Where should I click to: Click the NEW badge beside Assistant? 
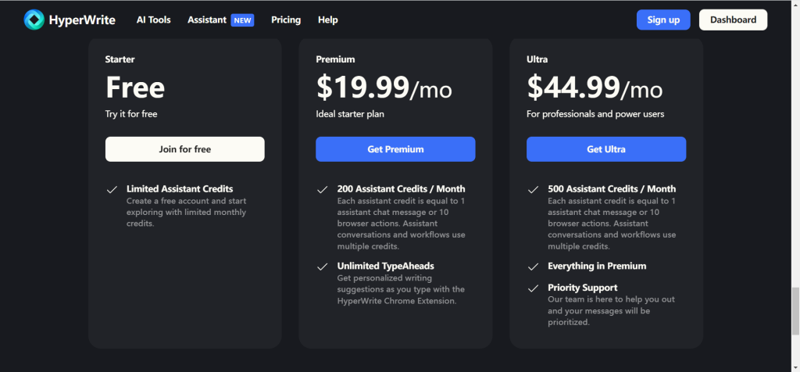pos(242,20)
